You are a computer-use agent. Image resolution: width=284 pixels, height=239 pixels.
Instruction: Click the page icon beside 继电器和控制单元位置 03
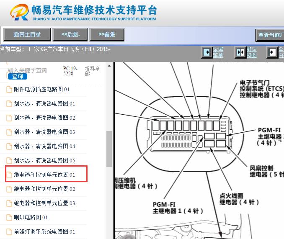click(9, 203)
